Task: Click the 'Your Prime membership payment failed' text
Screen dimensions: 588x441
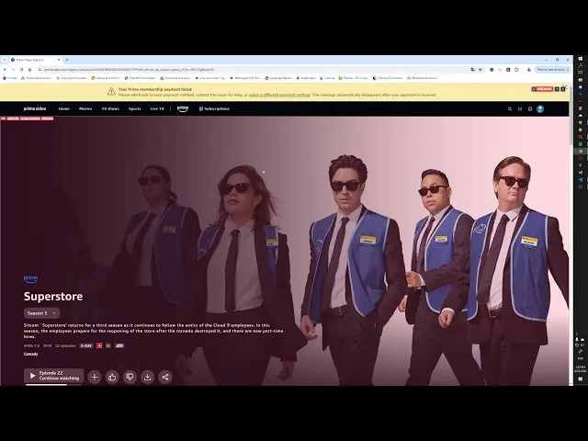Action: coord(155,89)
